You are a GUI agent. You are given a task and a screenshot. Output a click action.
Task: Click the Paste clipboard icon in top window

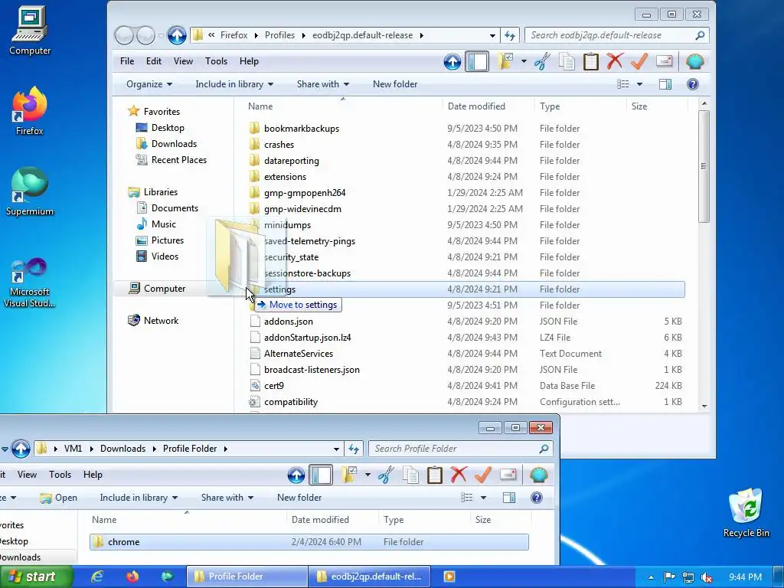pos(590,61)
